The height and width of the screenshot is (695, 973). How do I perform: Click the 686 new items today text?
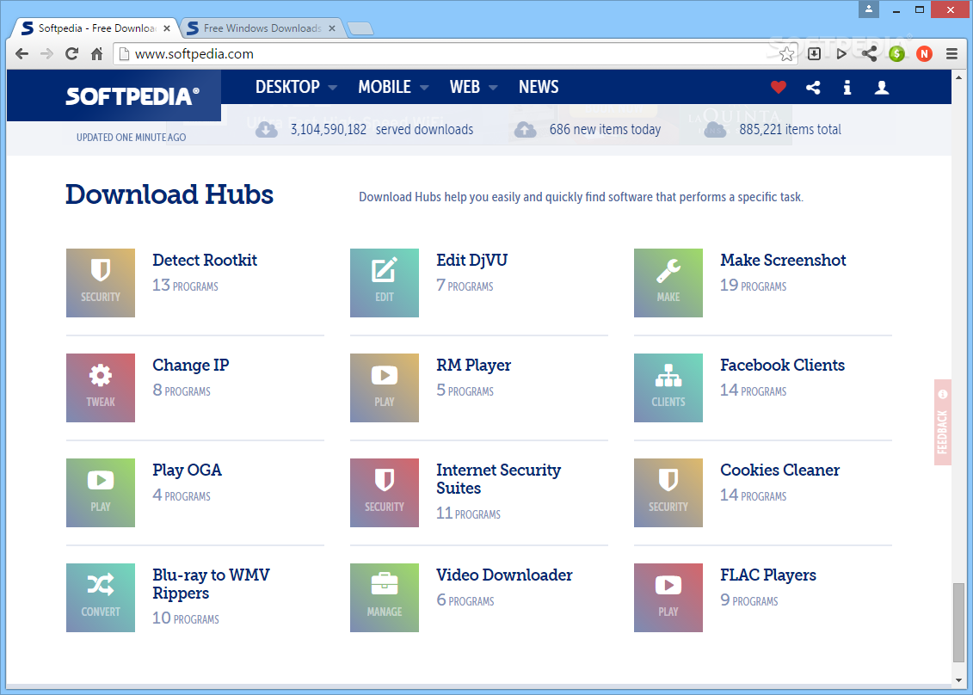click(x=605, y=130)
